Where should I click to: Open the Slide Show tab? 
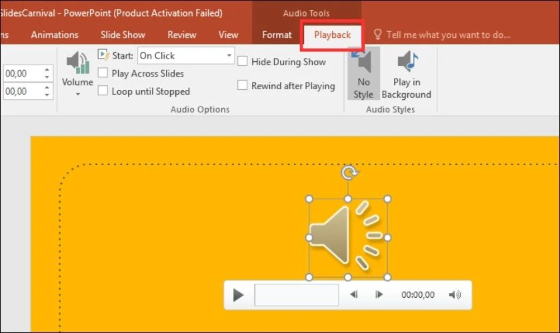click(x=123, y=35)
